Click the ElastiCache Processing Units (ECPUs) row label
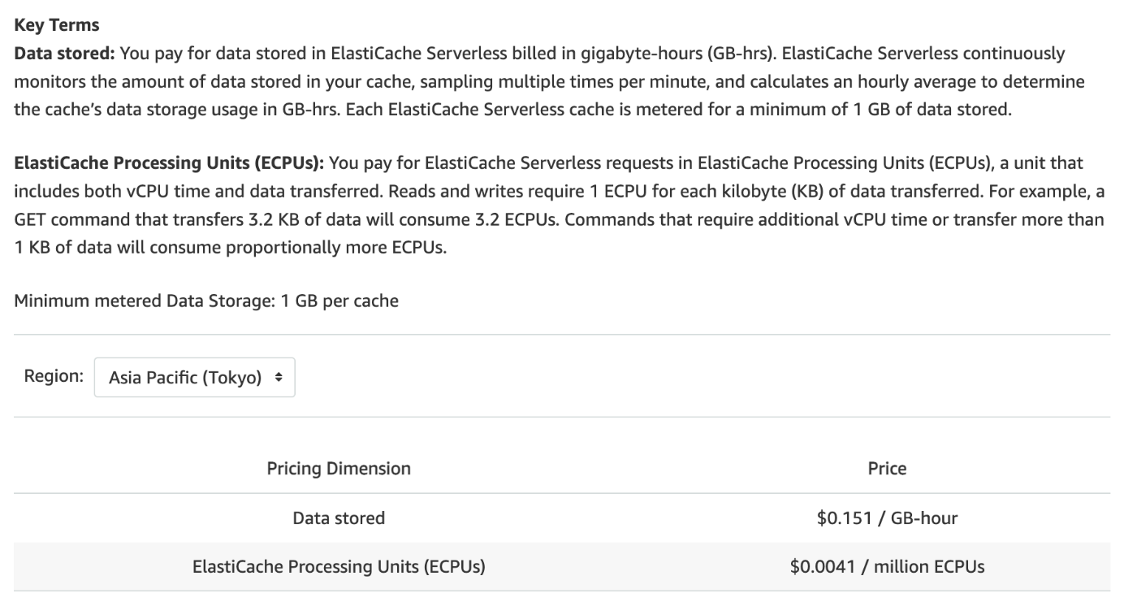The image size is (1137, 606). (x=339, y=567)
